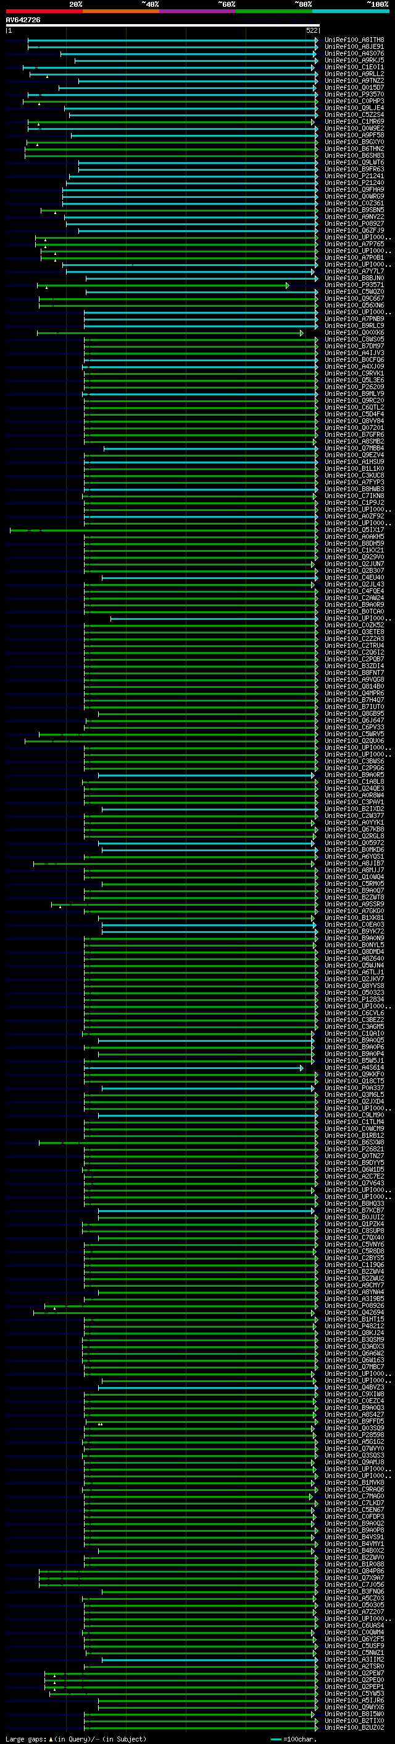
Task: Open hit UniRef100_A4S076
Action: (x=354, y=53)
